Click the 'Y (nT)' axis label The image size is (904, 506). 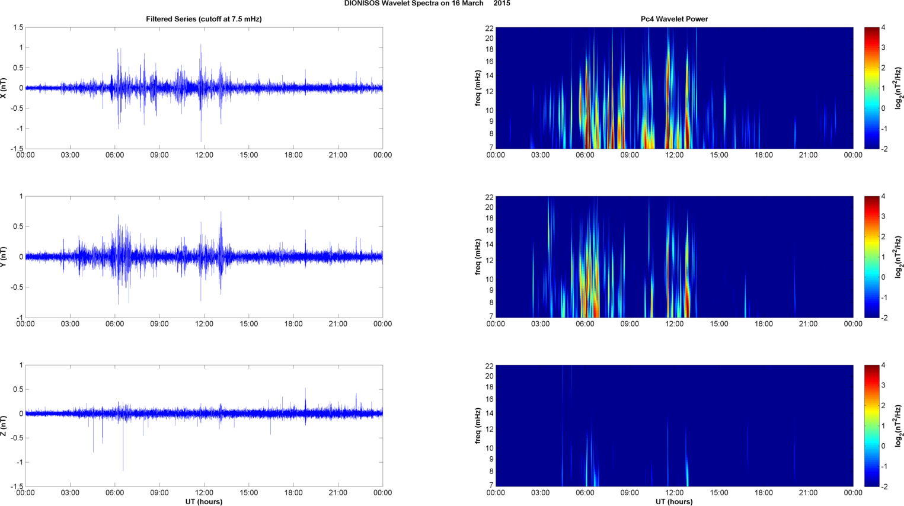(x=4, y=257)
